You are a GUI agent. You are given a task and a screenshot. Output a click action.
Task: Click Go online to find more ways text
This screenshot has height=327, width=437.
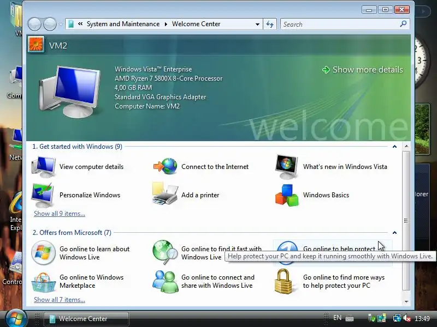pos(344,281)
